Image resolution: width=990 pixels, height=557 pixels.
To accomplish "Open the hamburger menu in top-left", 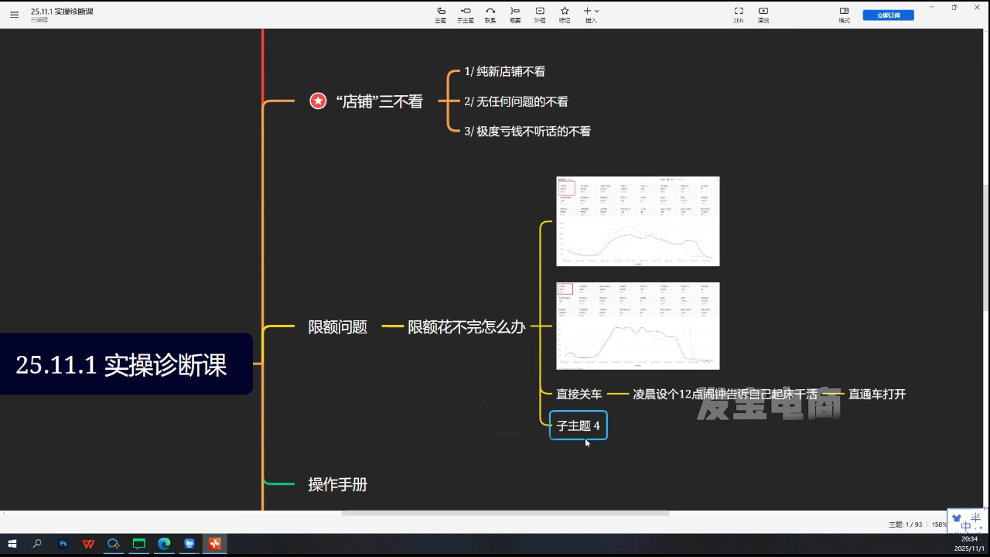I will pyautogui.click(x=14, y=15).
